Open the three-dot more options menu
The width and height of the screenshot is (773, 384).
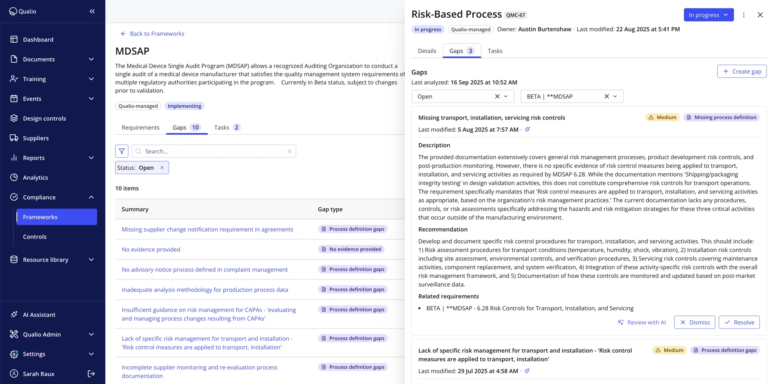click(744, 15)
